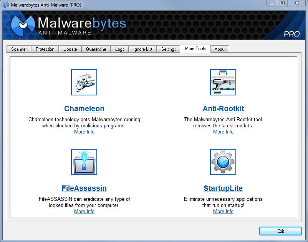The width and height of the screenshot is (308, 242).
Task: Select the More Tools tab
Action: (x=195, y=48)
